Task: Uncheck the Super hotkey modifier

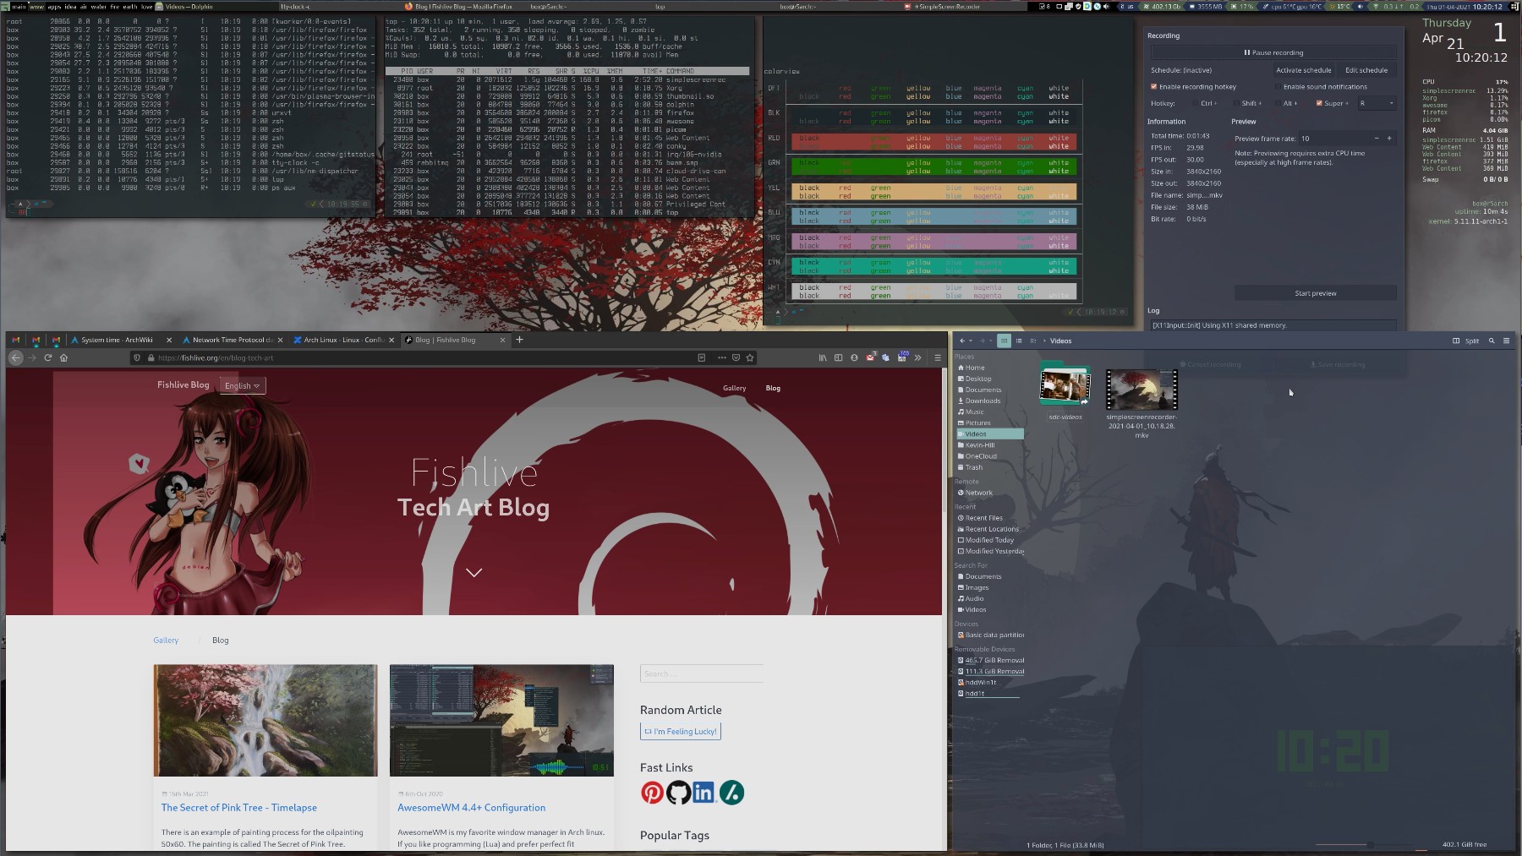Action: pos(1319,103)
